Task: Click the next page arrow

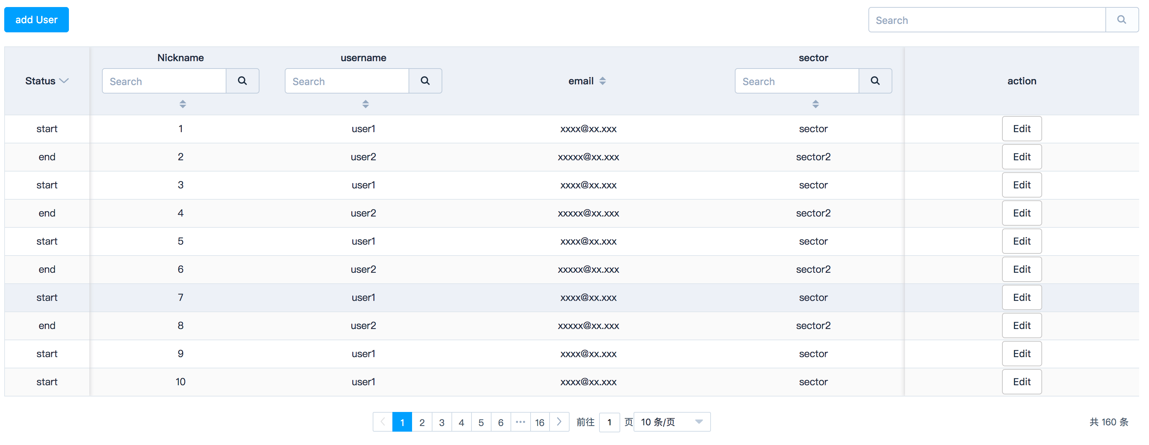Action: [559, 422]
